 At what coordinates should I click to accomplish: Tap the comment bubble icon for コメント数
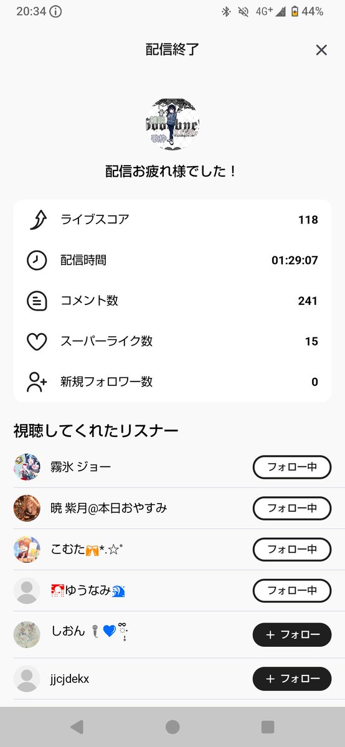click(x=37, y=301)
